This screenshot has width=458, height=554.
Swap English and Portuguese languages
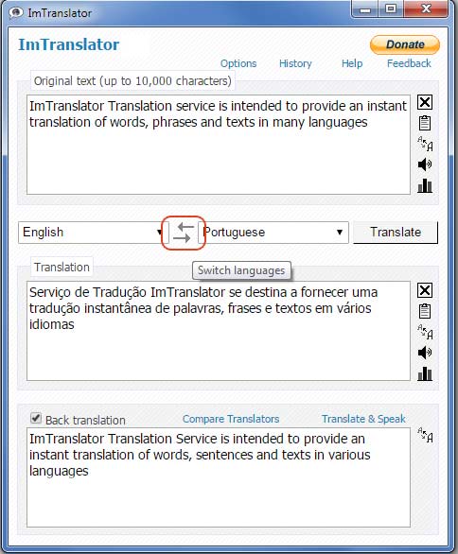click(184, 233)
